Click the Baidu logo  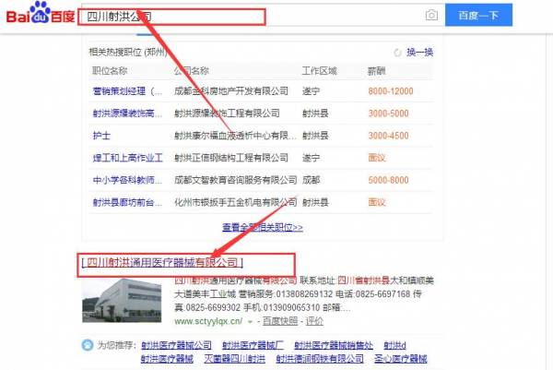click(38, 16)
